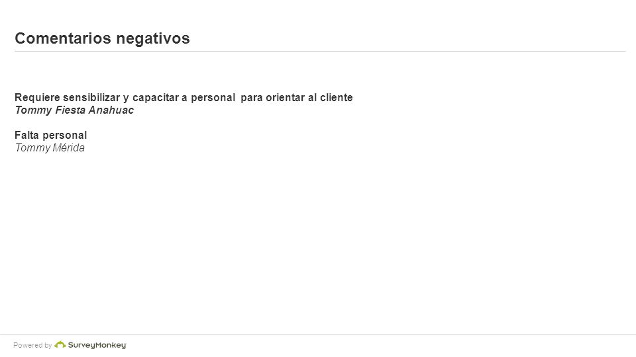The width and height of the screenshot is (636, 357).
Task: Click the SurveyMonkey monkey logo icon
Action: click(x=60, y=345)
